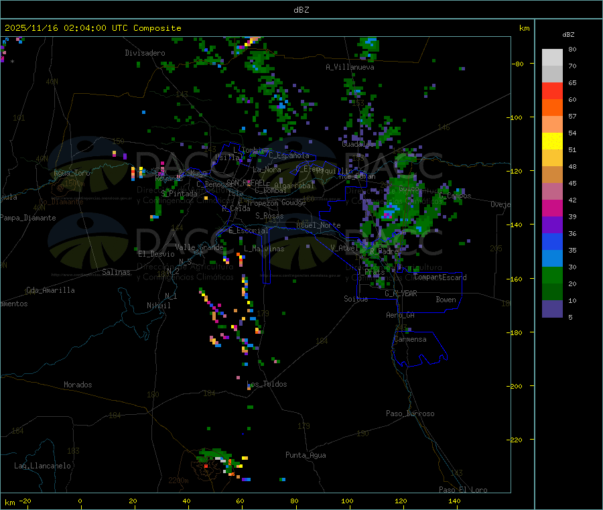This screenshot has height=510, width=603.
Task: Click the Punta_Agua map label
Action: (306, 455)
